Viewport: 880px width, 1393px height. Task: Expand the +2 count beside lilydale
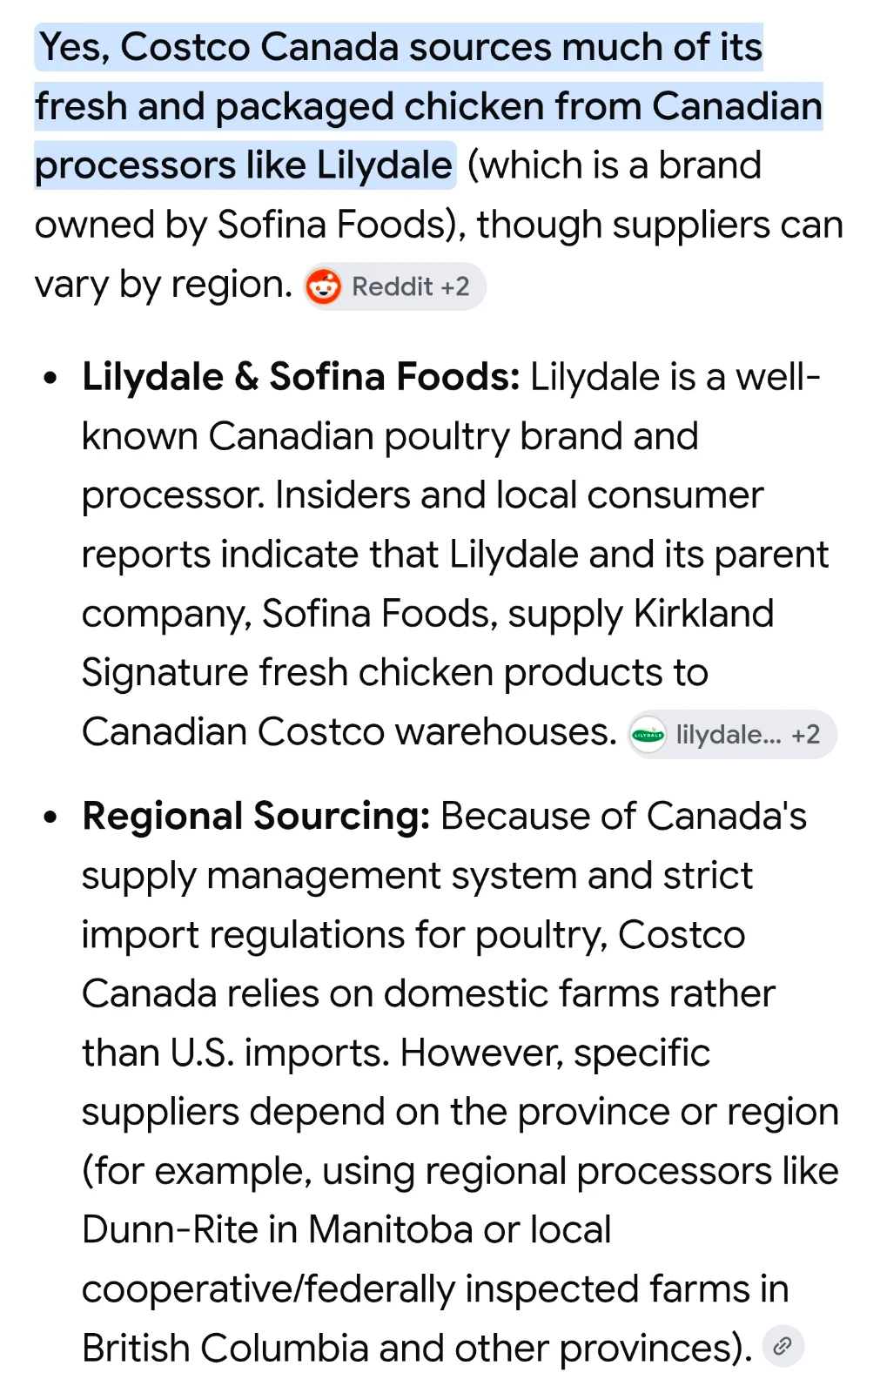[806, 735]
